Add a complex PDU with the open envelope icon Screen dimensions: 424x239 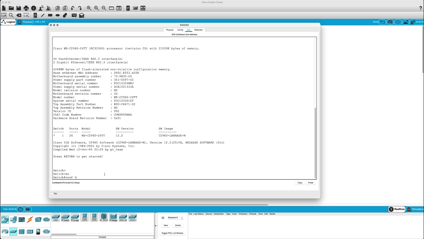81,15
